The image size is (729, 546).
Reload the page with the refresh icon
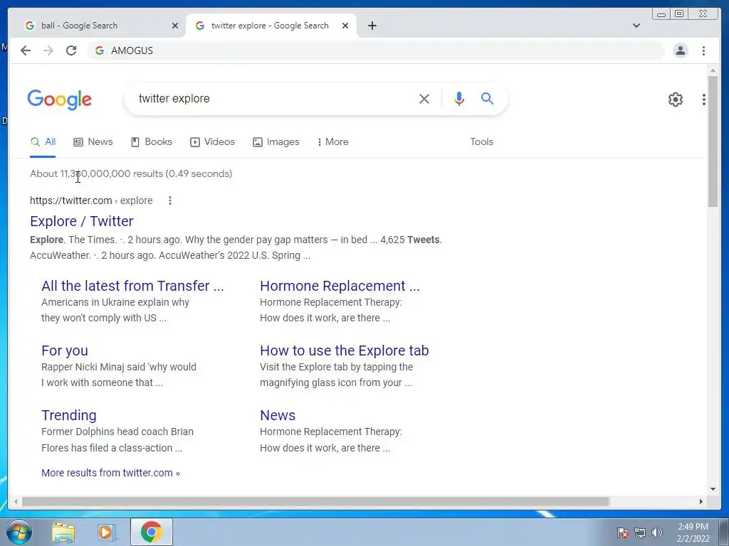click(x=71, y=50)
